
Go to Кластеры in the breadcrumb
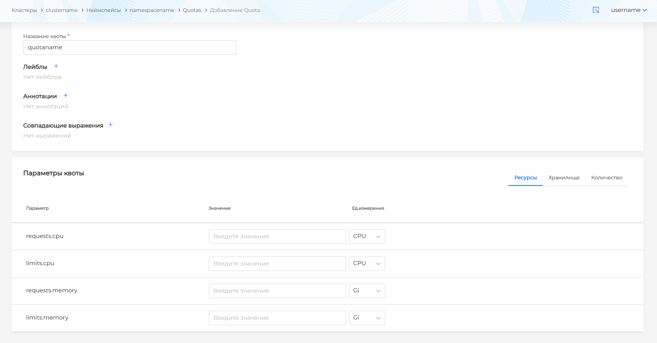click(x=24, y=11)
